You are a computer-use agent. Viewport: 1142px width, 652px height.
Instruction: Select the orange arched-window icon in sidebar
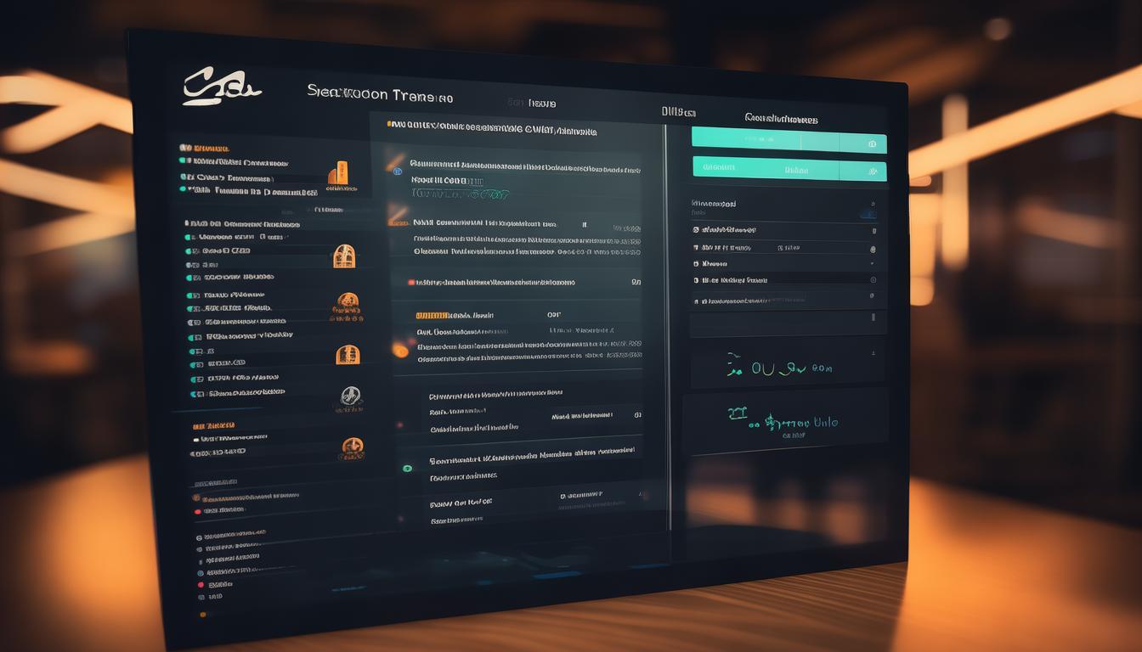pos(344,256)
